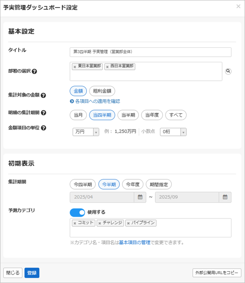Select 今四半期 aggregation period

[83, 184]
